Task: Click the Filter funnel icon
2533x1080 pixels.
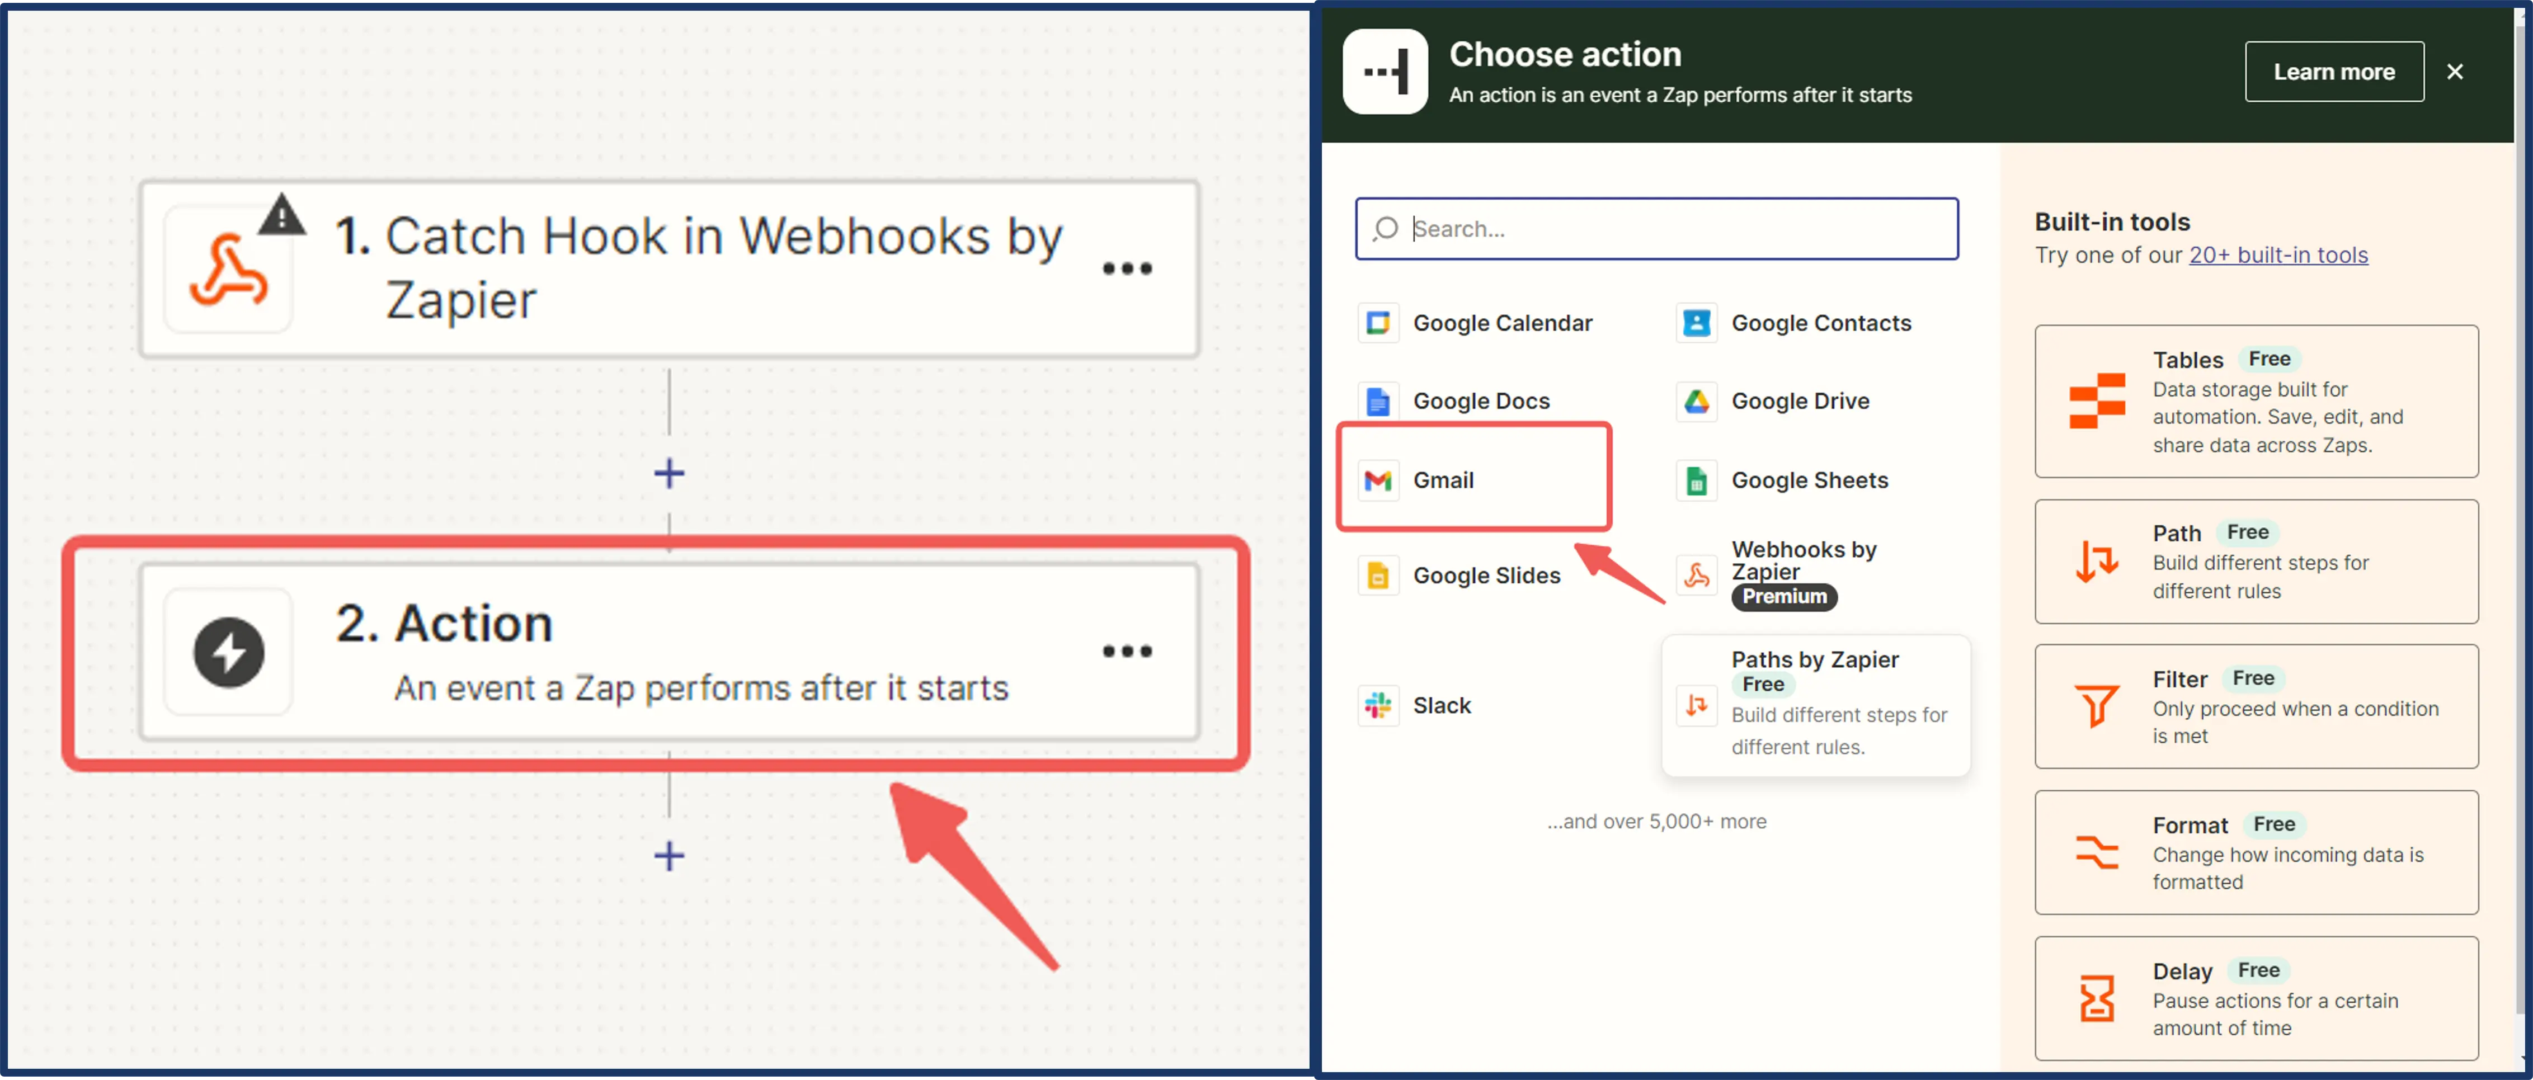Action: [x=2097, y=706]
